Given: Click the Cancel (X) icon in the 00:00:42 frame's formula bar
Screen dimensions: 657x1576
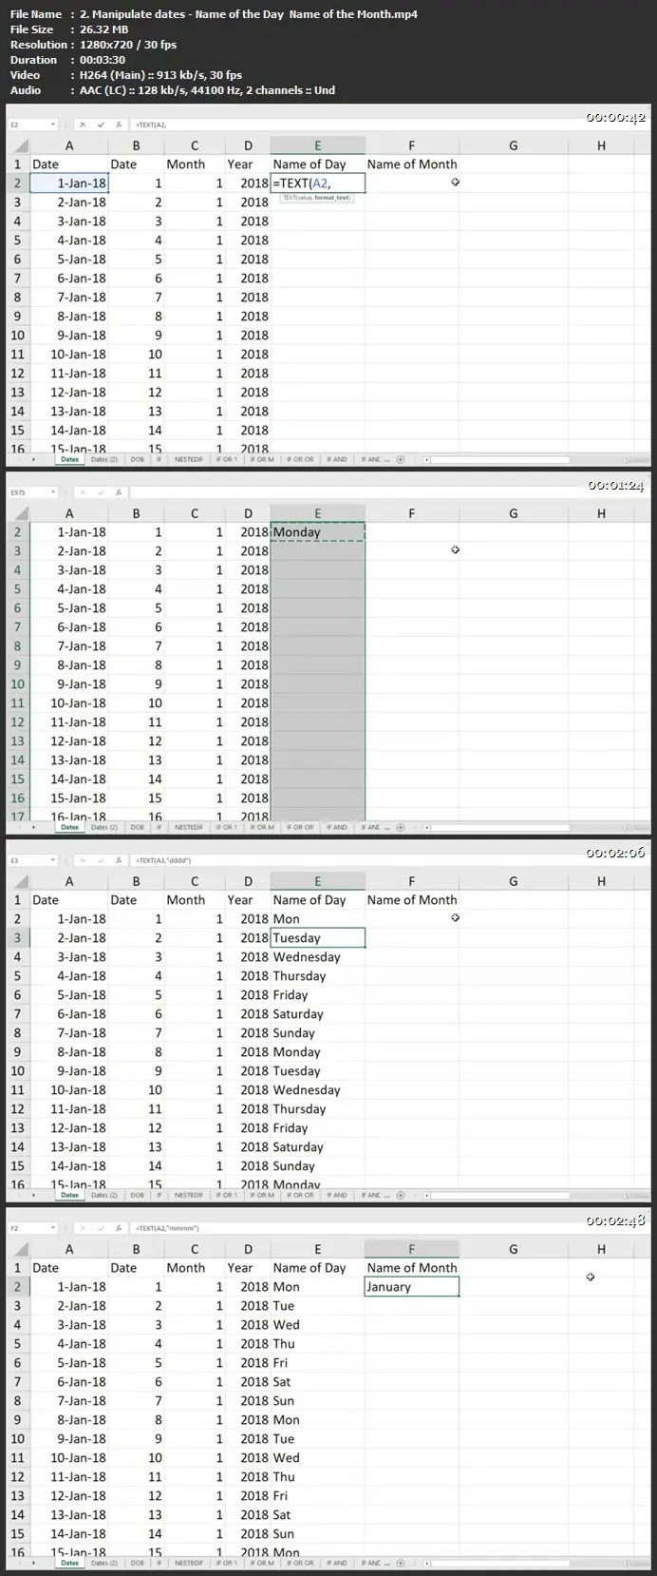Looking at the screenshot, I should (x=83, y=125).
